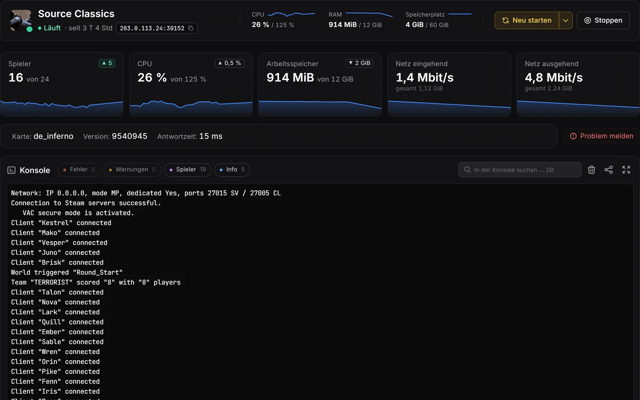Select the 'VAC secure mode is activated' line
This screenshot has width=640, height=400.
[78, 213]
